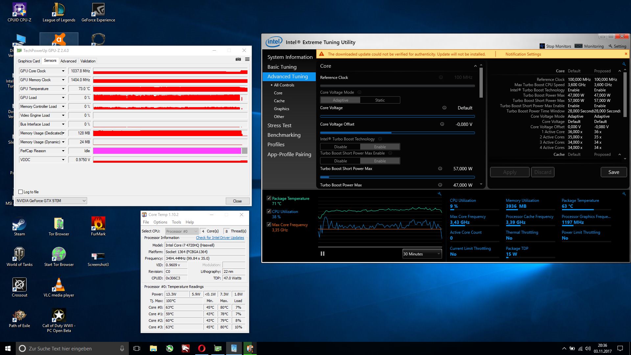Open NVIDIA GeForce GTX 970M dropdown

[x=51, y=201]
